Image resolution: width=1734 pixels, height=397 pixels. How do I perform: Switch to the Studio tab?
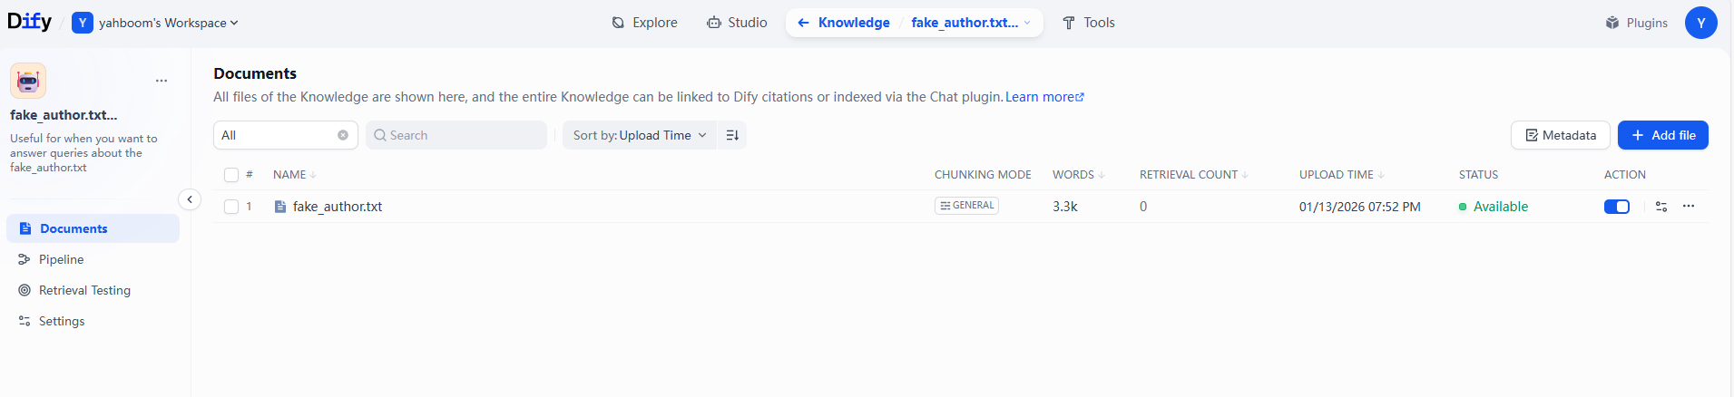(737, 23)
